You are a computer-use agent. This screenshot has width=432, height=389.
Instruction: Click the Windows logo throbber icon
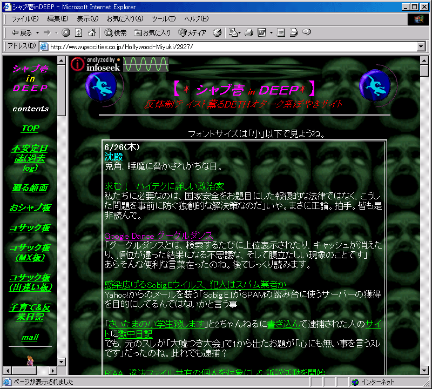(418, 19)
